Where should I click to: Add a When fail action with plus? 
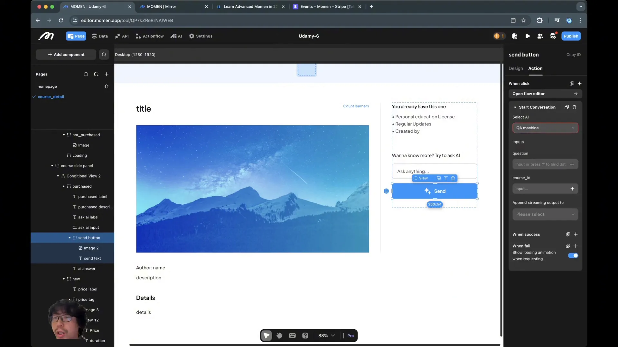576,246
